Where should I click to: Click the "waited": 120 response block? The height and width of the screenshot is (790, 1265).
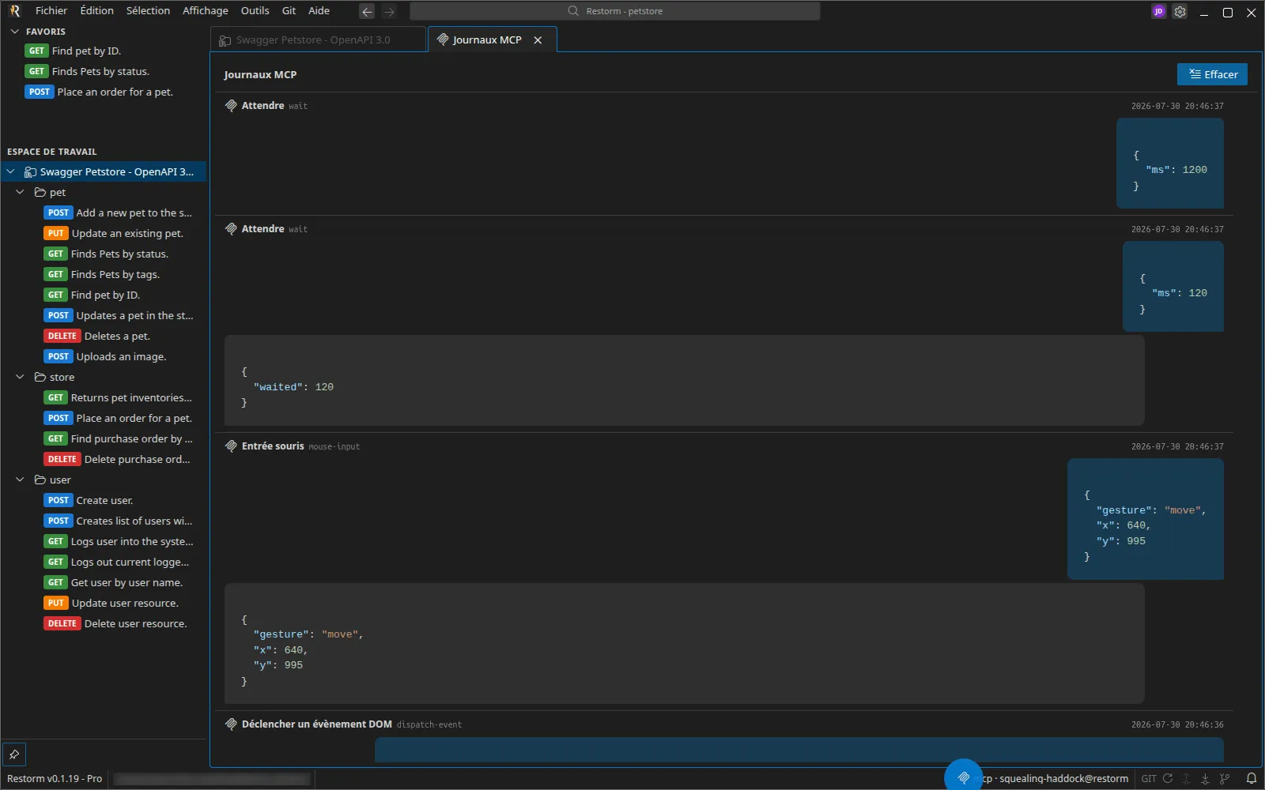point(685,380)
